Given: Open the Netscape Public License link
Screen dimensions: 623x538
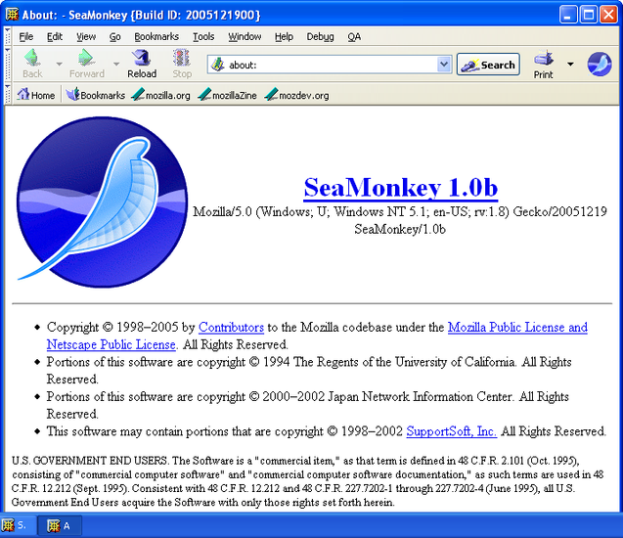Looking at the screenshot, I should point(111,344).
